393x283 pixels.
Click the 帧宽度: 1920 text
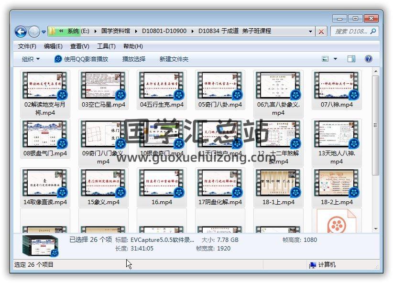(213, 249)
